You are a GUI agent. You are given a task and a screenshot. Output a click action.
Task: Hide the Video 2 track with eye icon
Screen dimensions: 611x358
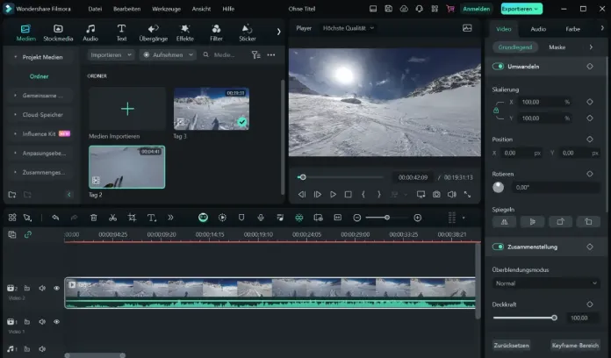(x=56, y=289)
